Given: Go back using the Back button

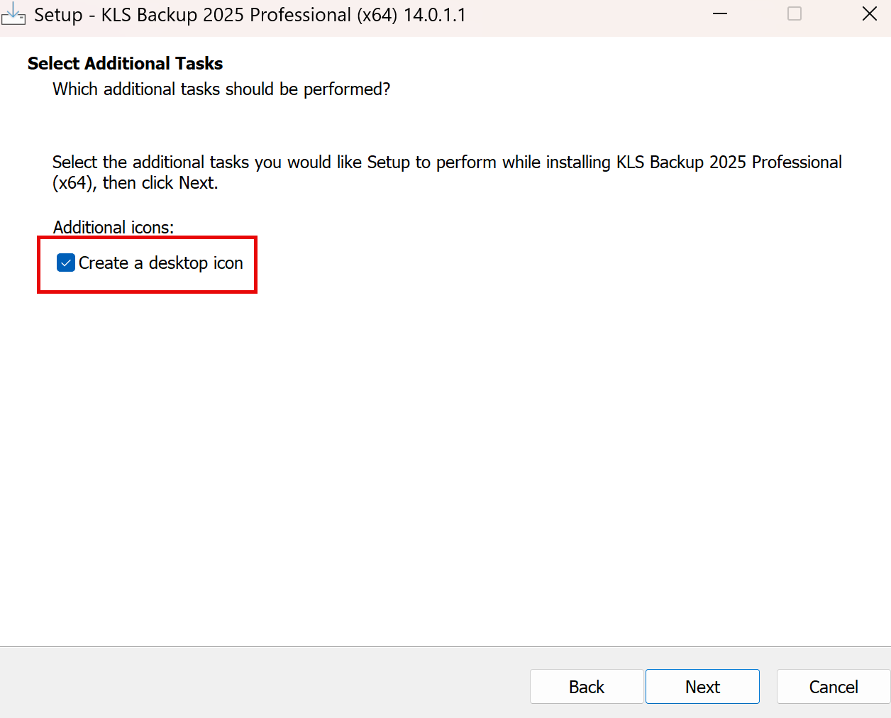Looking at the screenshot, I should [586, 687].
